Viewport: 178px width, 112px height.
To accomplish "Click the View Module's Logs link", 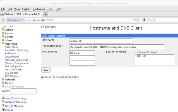I will 16,98.
